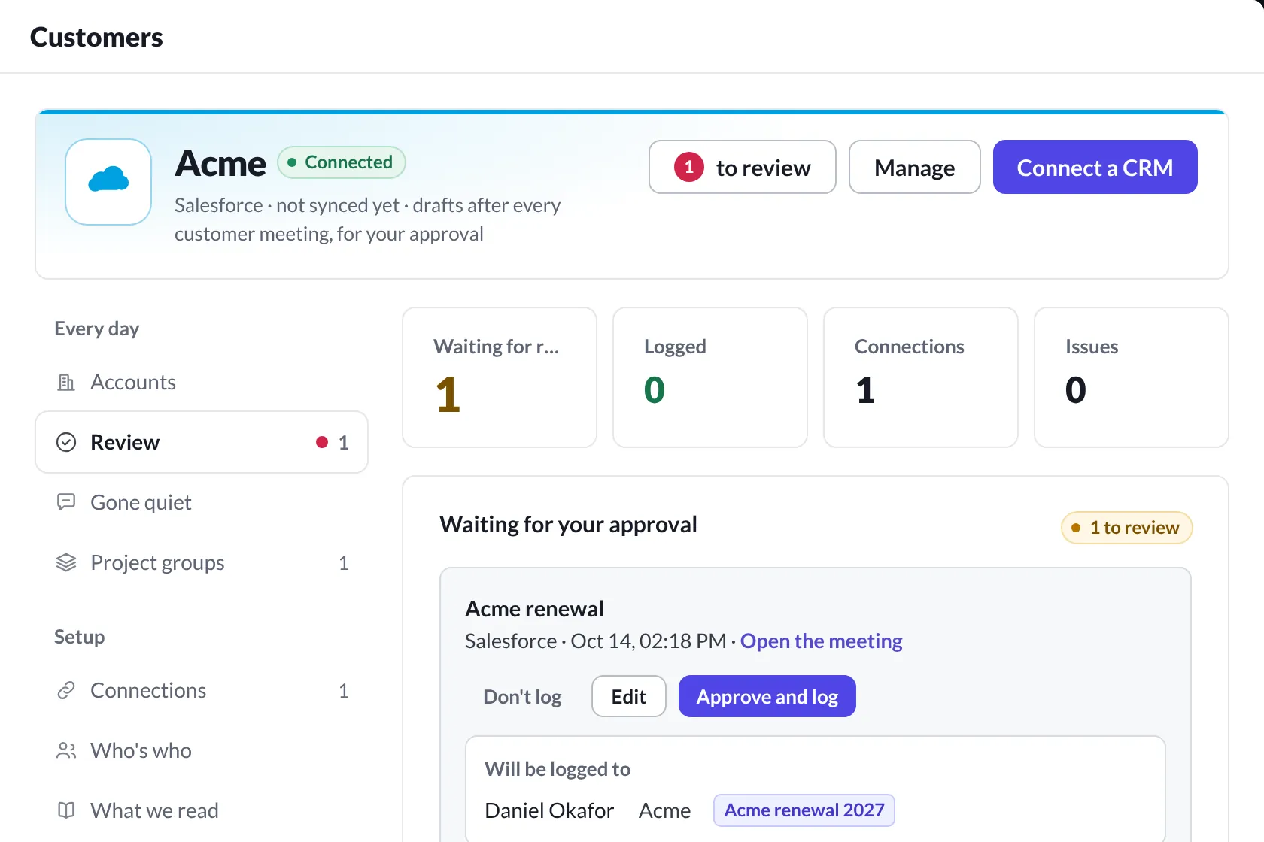The image size is (1264, 842).
Task: Click the Will be logged to label
Action: pyautogui.click(x=558, y=768)
